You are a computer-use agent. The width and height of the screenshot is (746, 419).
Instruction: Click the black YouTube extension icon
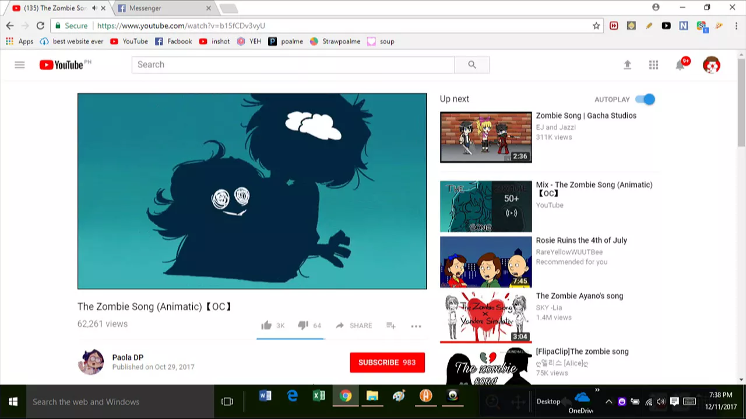(x=666, y=26)
